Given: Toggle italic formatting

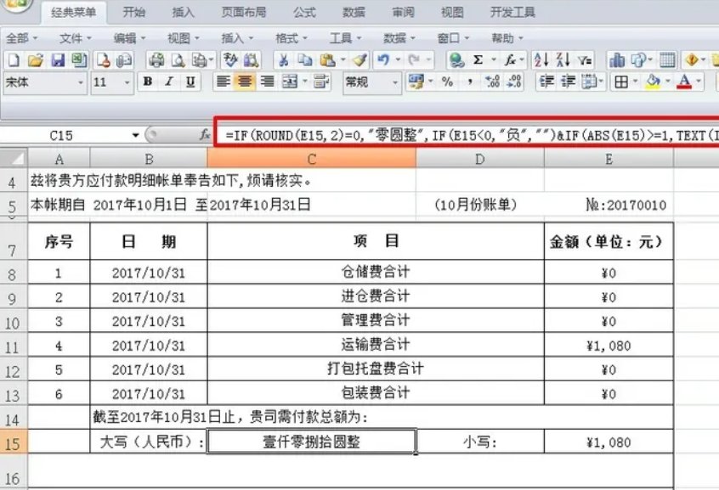Looking at the screenshot, I should coord(169,82).
